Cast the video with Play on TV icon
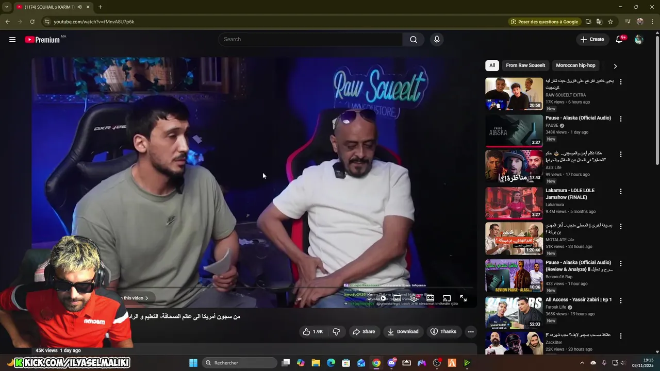The height and width of the screenshot is (371, 660). click(x=447, y=298)
